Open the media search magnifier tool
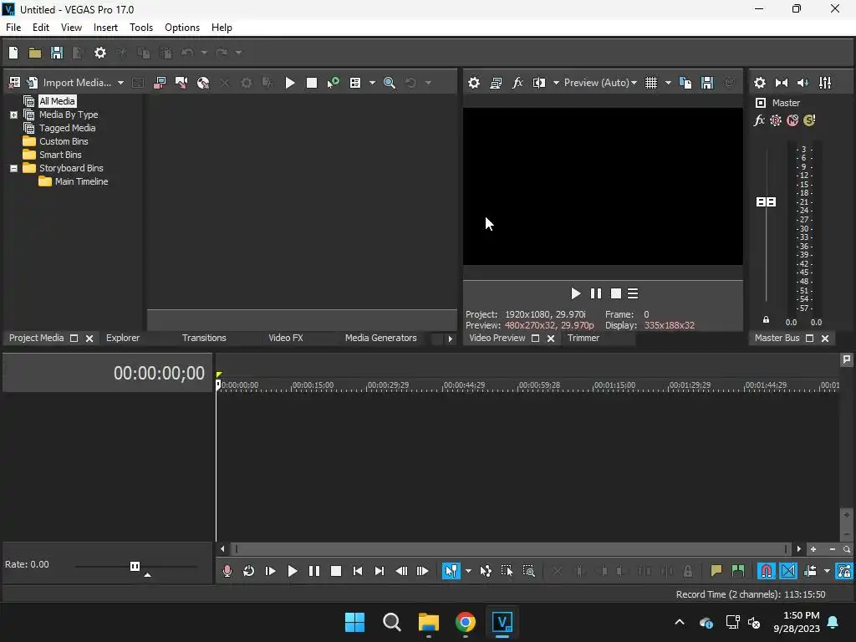Image resolution: width=856 pixels, height=642 pixels. (390, 83)
